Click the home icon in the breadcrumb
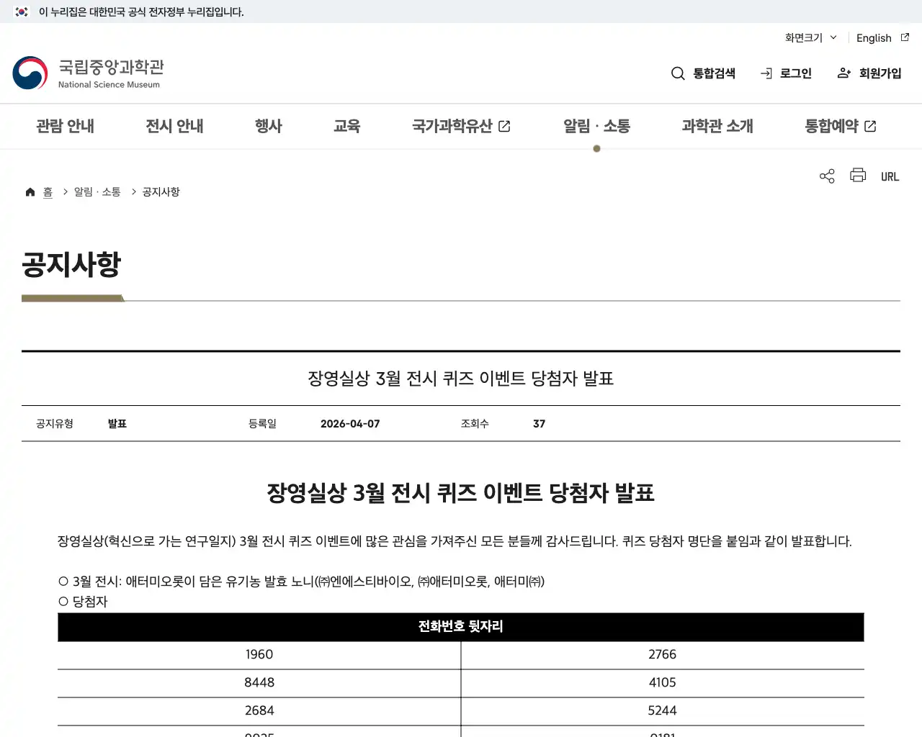 tap(30, 191)
